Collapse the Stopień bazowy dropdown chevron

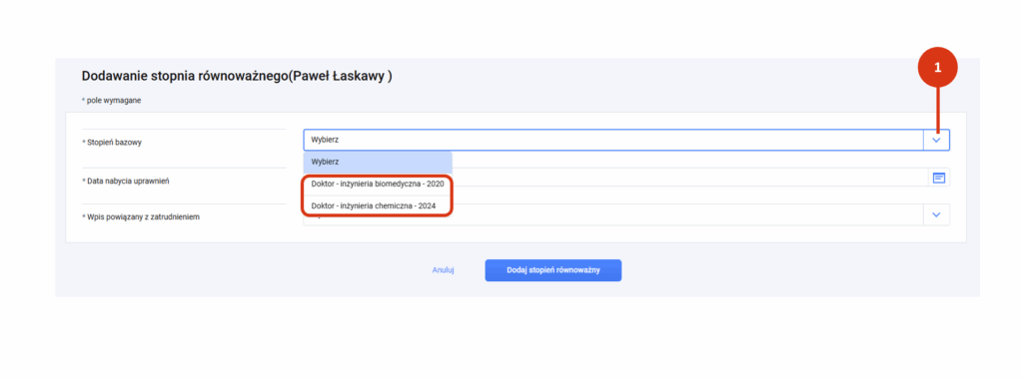point(937,140)
